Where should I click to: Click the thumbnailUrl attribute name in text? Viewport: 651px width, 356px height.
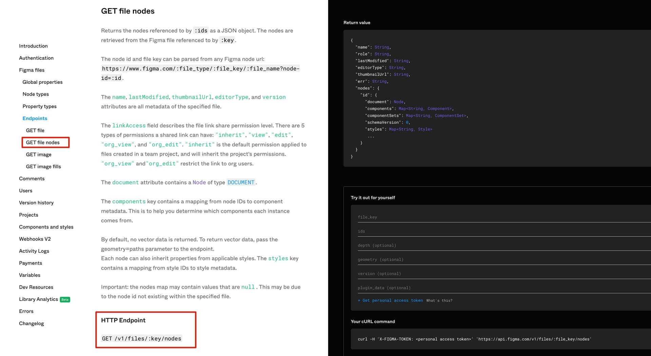192,97
